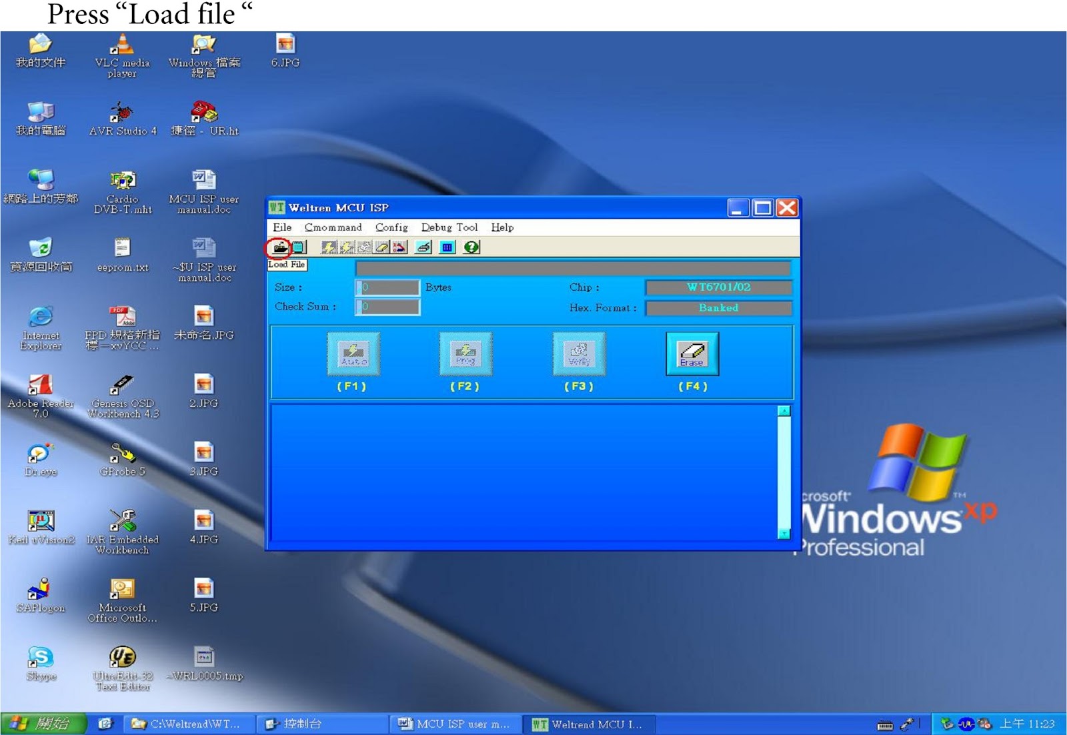This screenshot has width=1067, height=735.
Task: Select the ~WRL0005.tmp desktop file
Action: 204,663
